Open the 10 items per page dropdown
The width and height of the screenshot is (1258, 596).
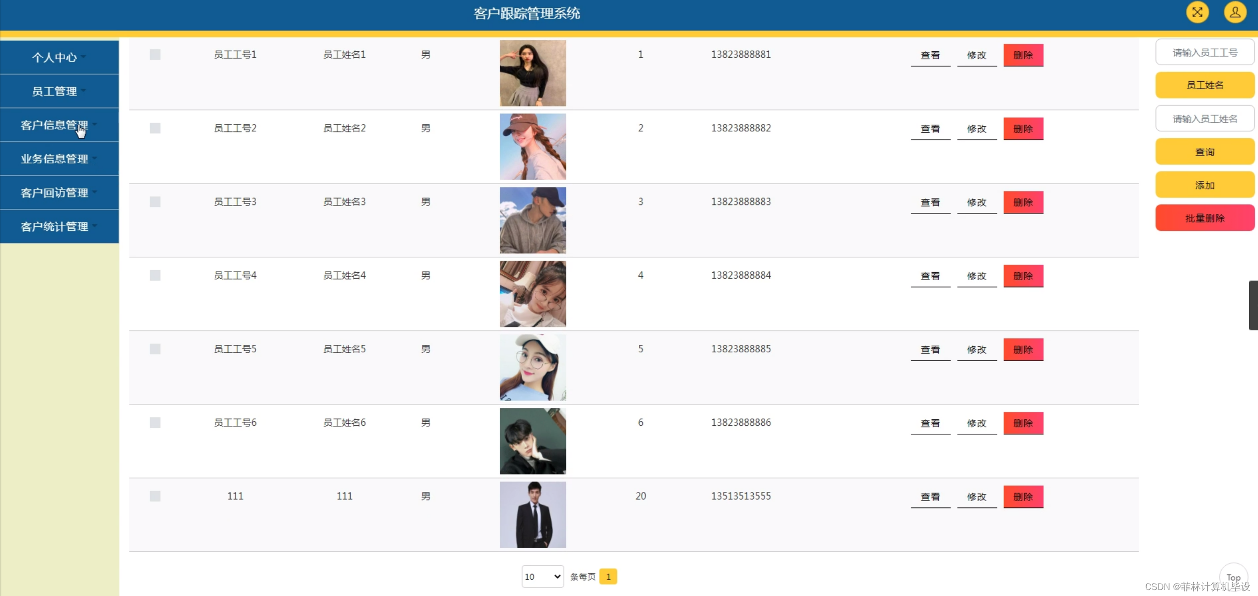click(542, 576)
